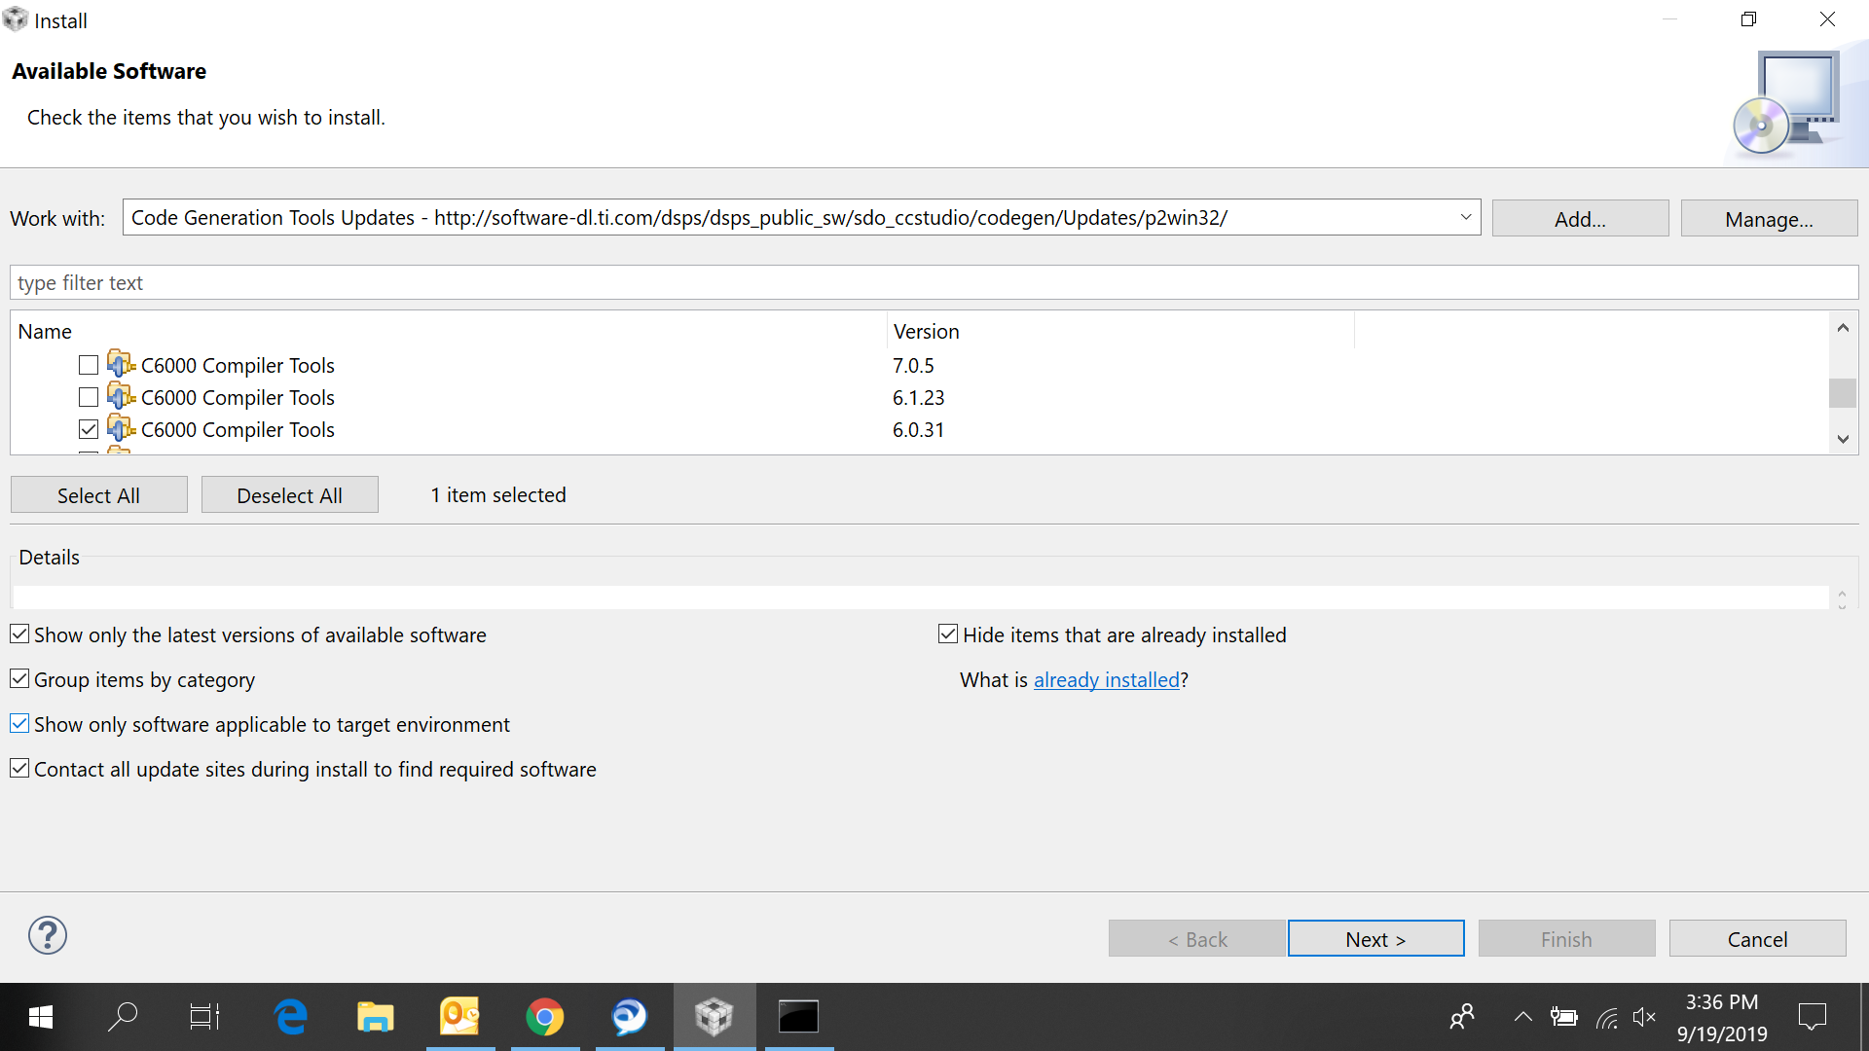Open the blue swirl app in taskbar
Viewport: 1869px width, 1051px height.
(629, 1018)
